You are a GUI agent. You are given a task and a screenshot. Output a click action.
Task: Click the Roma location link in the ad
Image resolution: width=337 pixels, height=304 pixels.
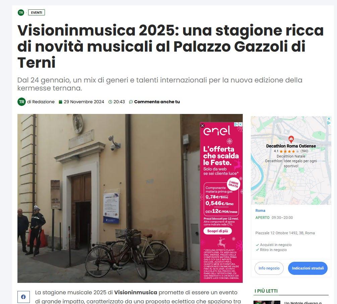(260, 210)
